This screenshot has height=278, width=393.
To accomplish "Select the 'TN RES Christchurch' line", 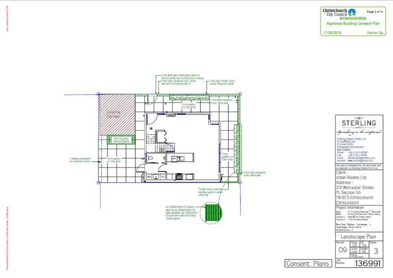I will pyautogui.click(x=354, y=197).
